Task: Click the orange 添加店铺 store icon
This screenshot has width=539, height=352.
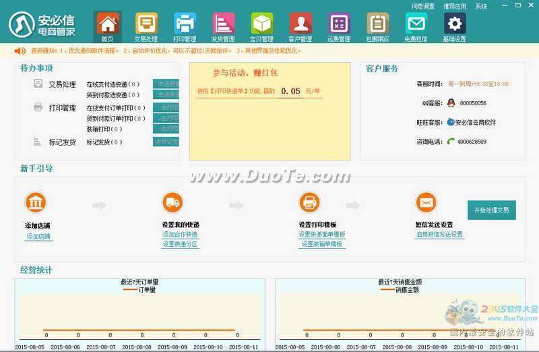Action: (x=35, y=202)
